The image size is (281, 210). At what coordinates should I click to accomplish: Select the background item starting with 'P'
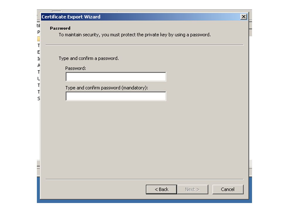pos(39,32)
